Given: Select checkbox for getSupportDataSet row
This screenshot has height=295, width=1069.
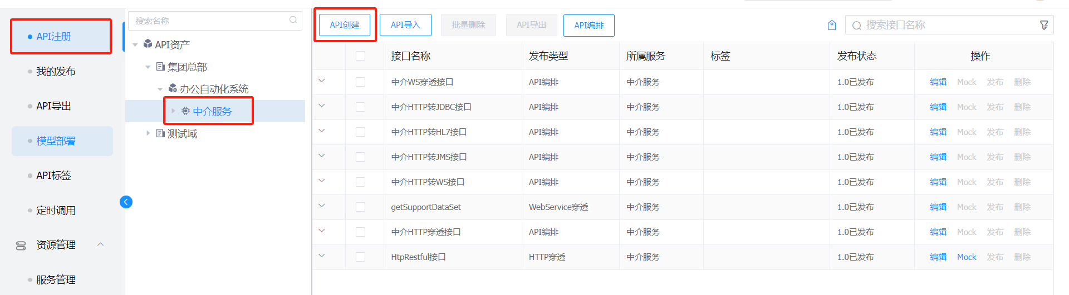Looking at the screenshot, I should (x=360, y=207).
